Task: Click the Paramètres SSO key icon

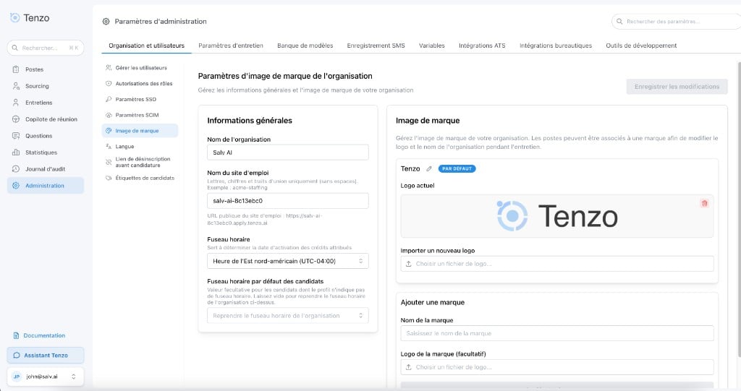Action: pyautogui.click(x=109, y=99)
